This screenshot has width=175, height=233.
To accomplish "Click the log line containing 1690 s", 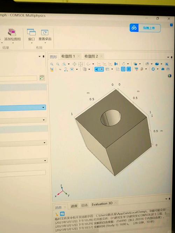I will click(105, 226).
